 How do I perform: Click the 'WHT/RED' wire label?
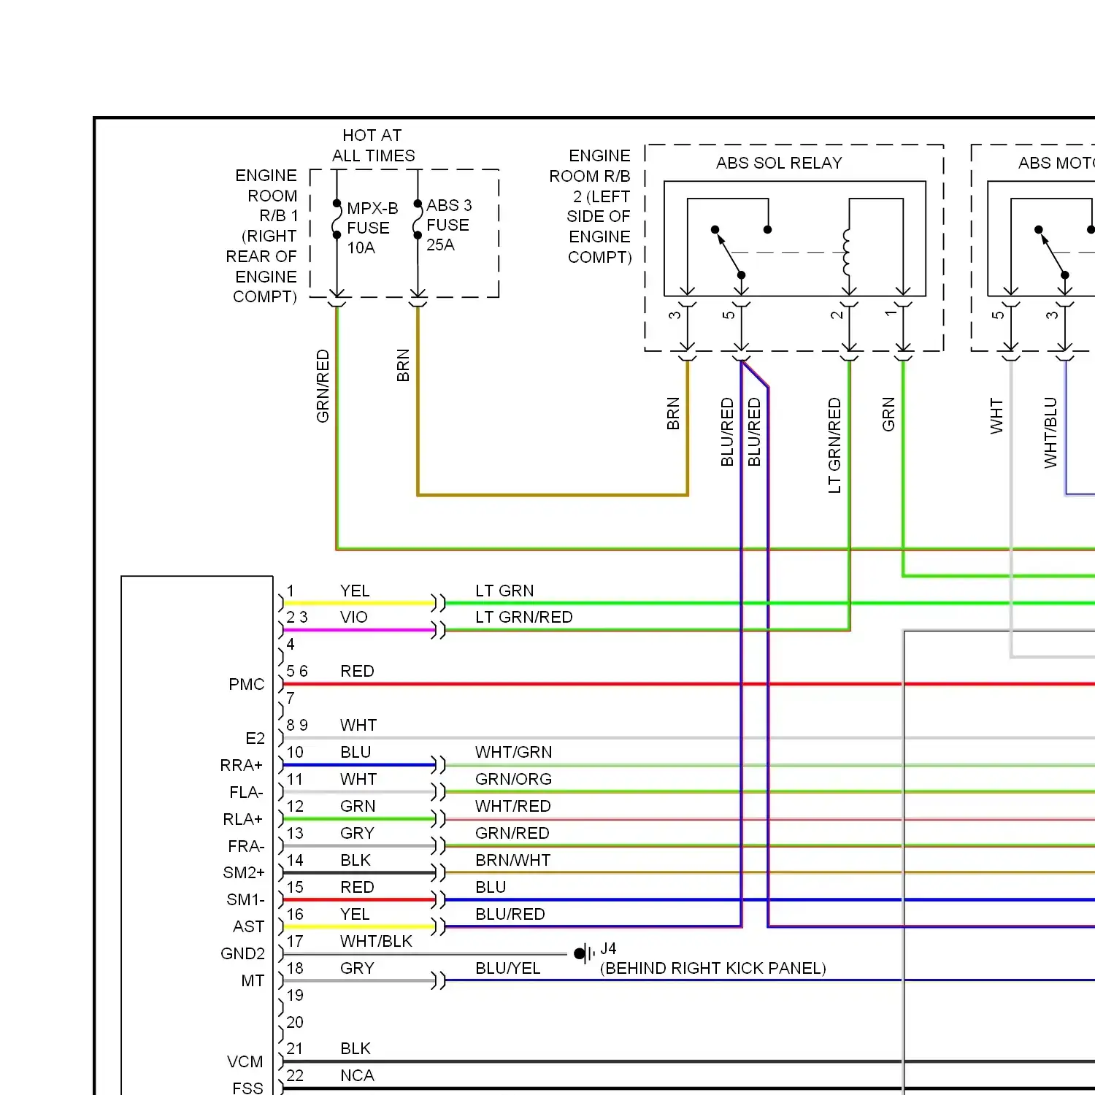(x=513, y=806)
